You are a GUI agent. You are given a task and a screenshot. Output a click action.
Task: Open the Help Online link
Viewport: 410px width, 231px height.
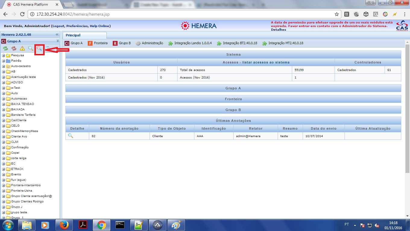[99, 26]
